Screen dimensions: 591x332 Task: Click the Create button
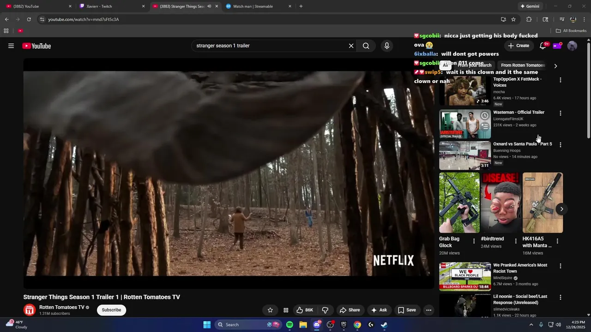(x=519, y=46)
